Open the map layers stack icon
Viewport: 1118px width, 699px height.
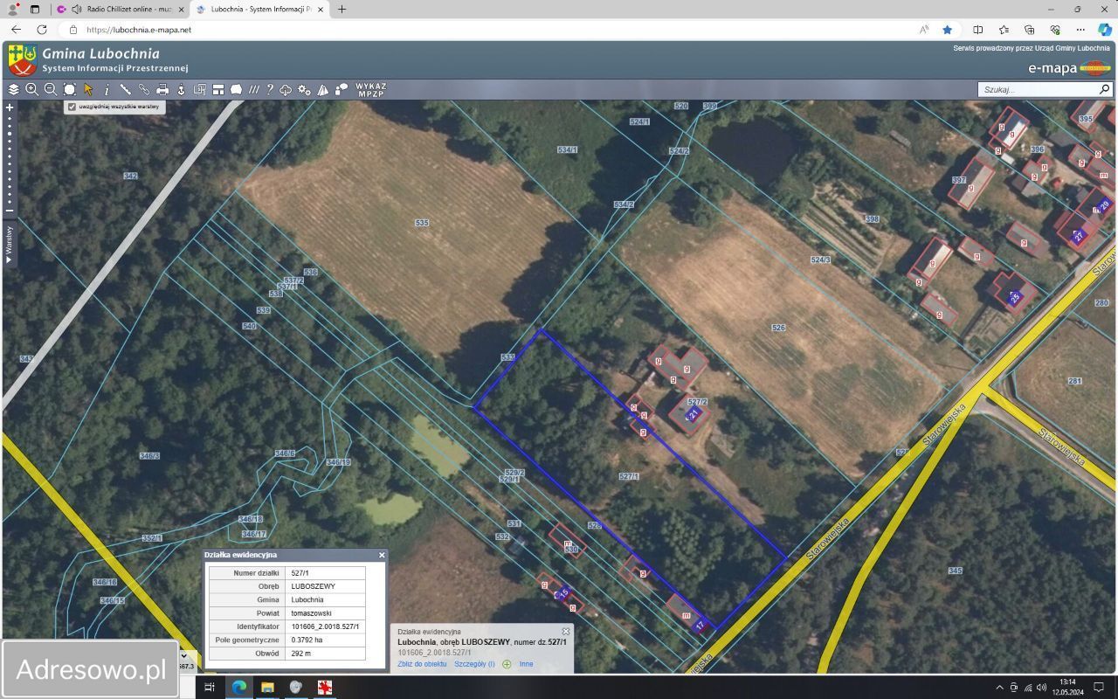[13, 89]
